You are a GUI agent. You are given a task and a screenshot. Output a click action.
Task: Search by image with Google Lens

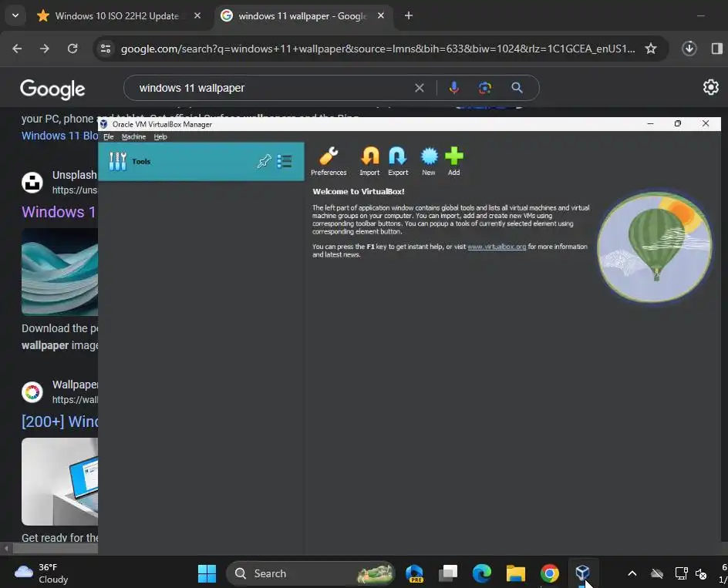[x=485, y=88]
